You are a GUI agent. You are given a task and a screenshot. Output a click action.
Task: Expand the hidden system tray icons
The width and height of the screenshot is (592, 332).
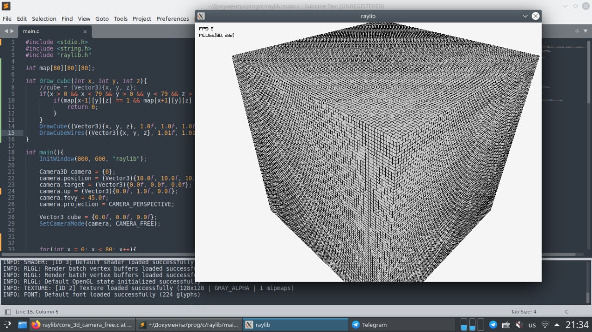[x=557, y=325]
